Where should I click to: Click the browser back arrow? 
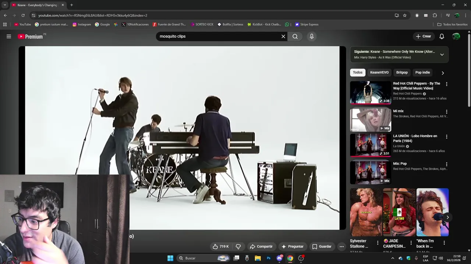[x=5, y=15]
